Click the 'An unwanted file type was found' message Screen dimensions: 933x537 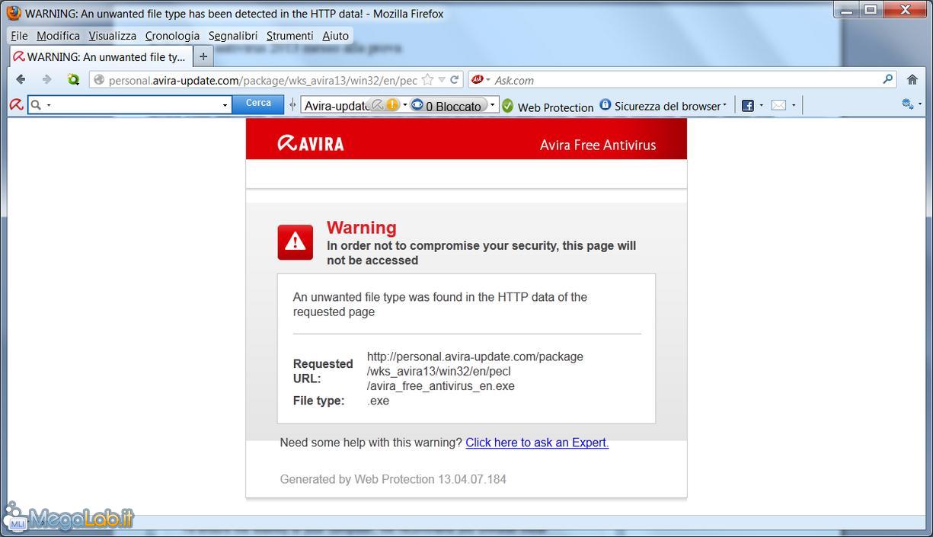[x=440, y=304]
